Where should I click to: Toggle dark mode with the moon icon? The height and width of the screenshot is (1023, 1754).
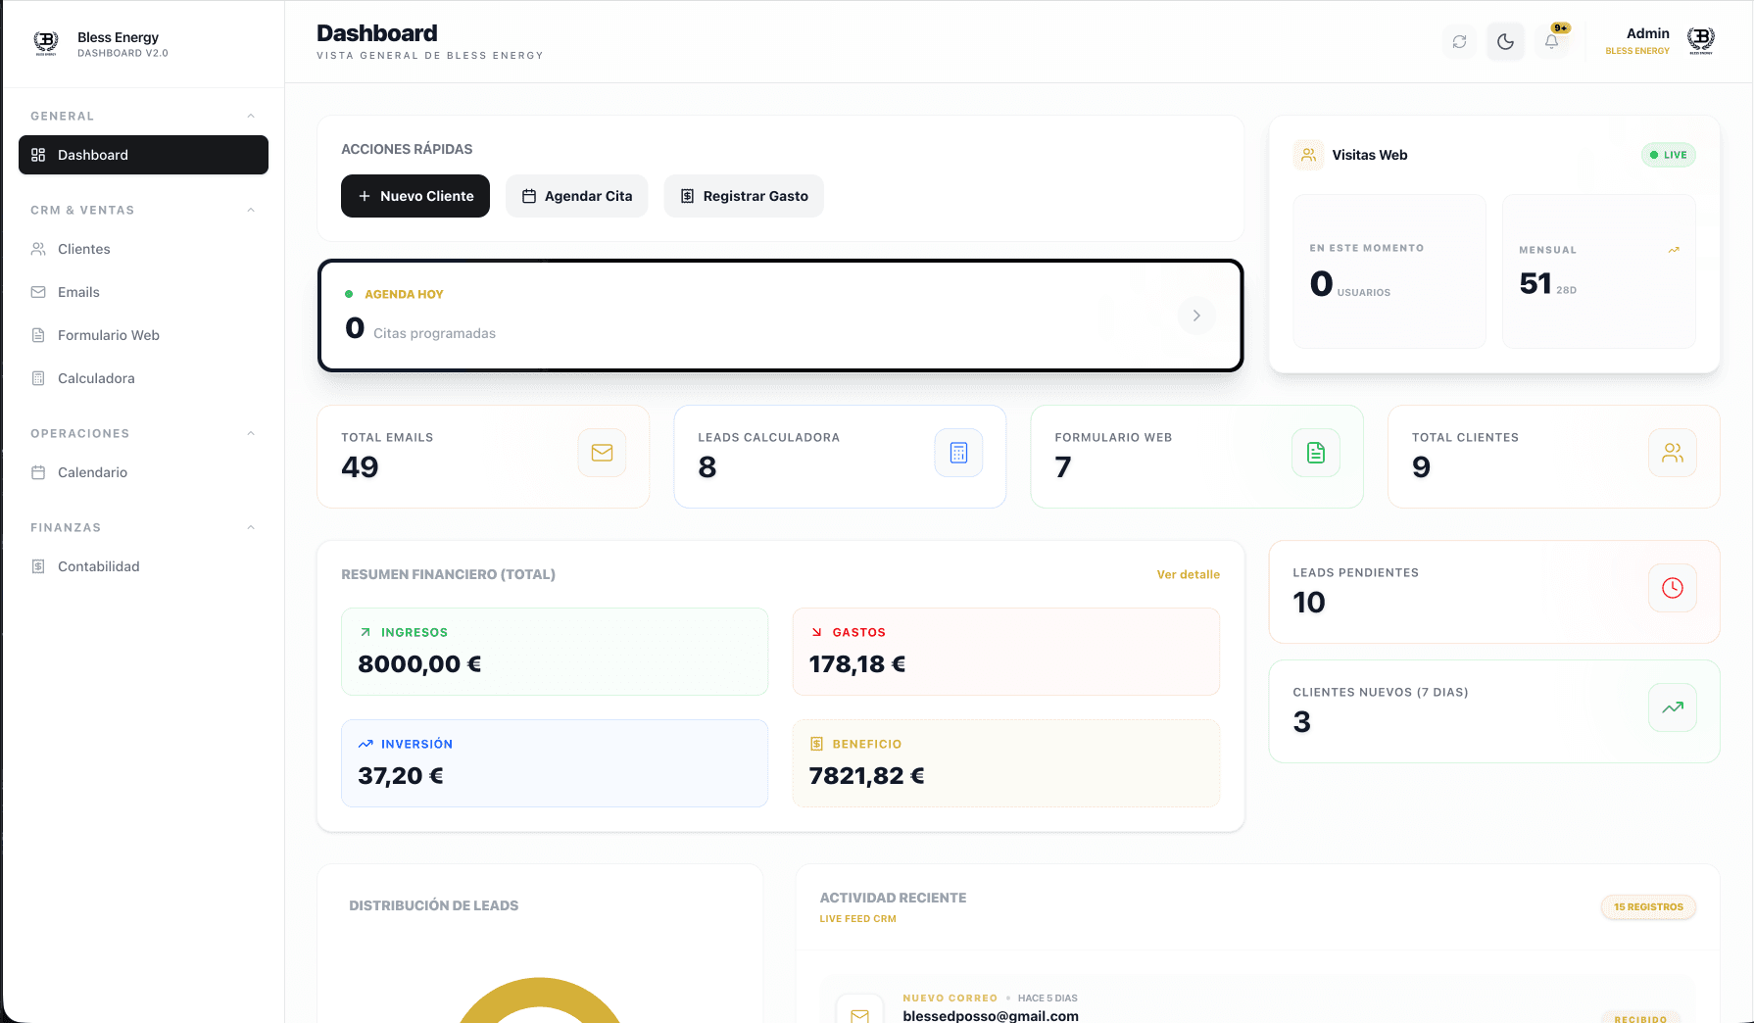coord(1506,41)
